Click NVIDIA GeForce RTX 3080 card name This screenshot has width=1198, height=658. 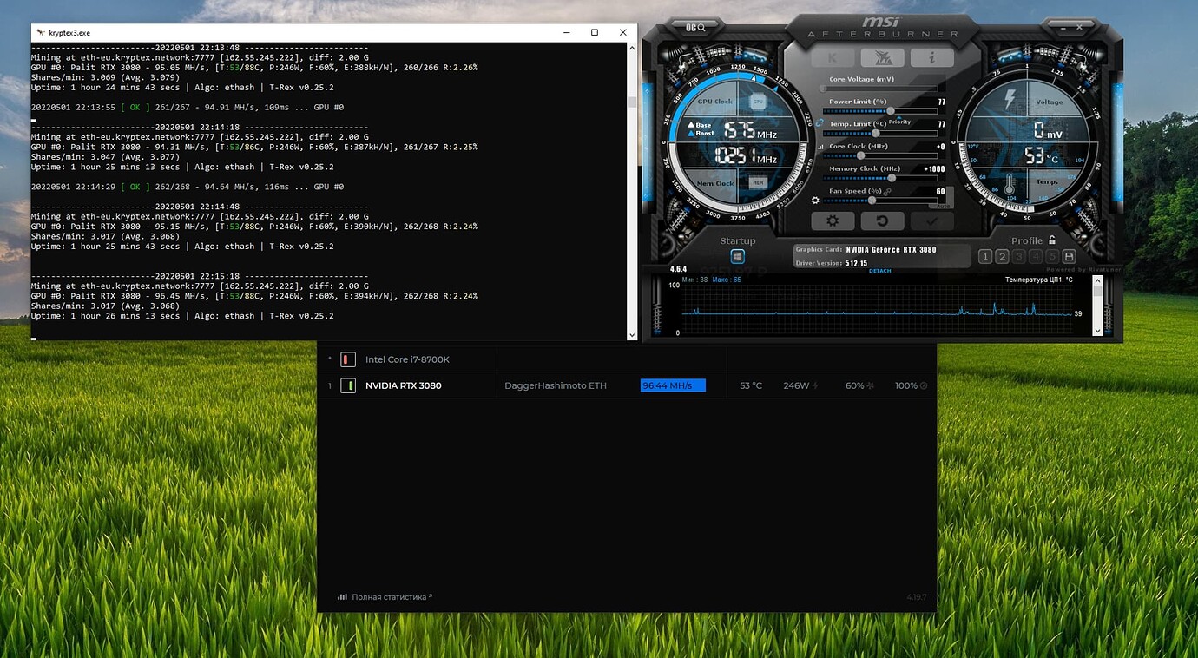(892, 250)
